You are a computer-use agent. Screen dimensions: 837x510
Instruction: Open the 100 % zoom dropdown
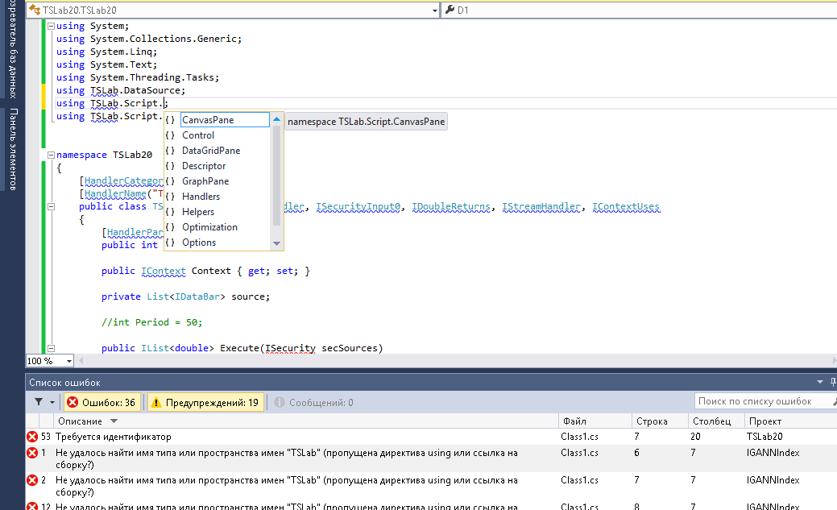pos(68,361)
